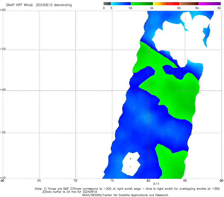The width and height of the screenshot is (224, 197).
Task: Click the color bar label '50'
Action: [179, 8]
